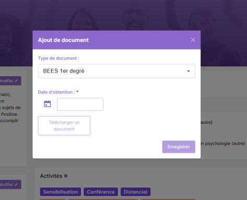Click the pencil icon on the lower Modifier button

tap(16, 184)
